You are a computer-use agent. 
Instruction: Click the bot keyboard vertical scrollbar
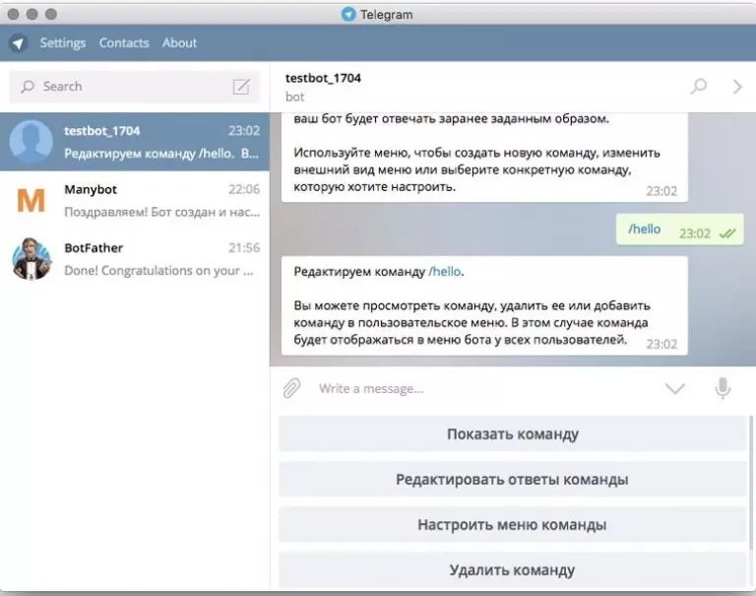pos(751,483)
